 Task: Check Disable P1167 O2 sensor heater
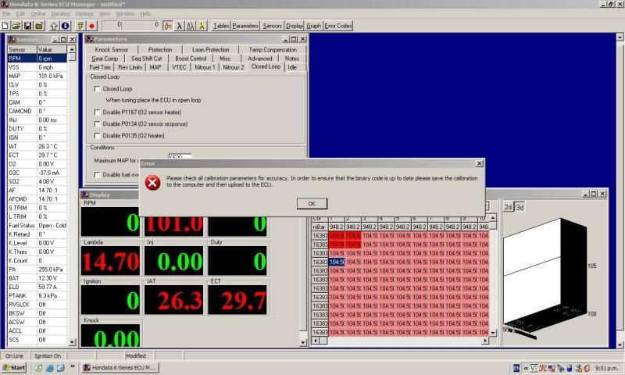(x=98, y=112)
